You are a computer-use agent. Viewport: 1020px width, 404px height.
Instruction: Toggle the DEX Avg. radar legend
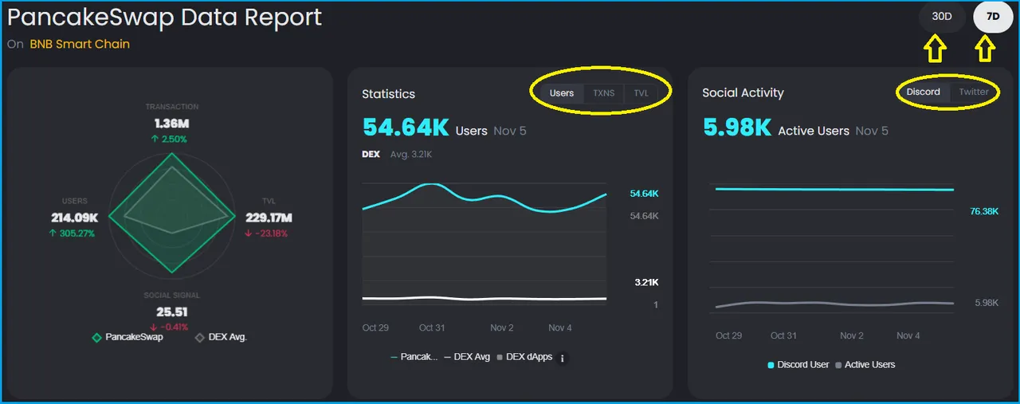pyautogui.click(x=221, y=337)
